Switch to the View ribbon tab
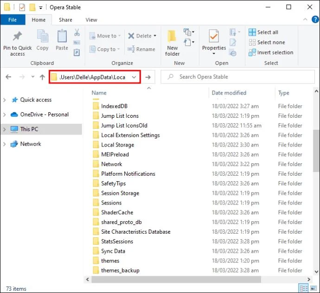The image size is (320, 293). pos(91,20)
